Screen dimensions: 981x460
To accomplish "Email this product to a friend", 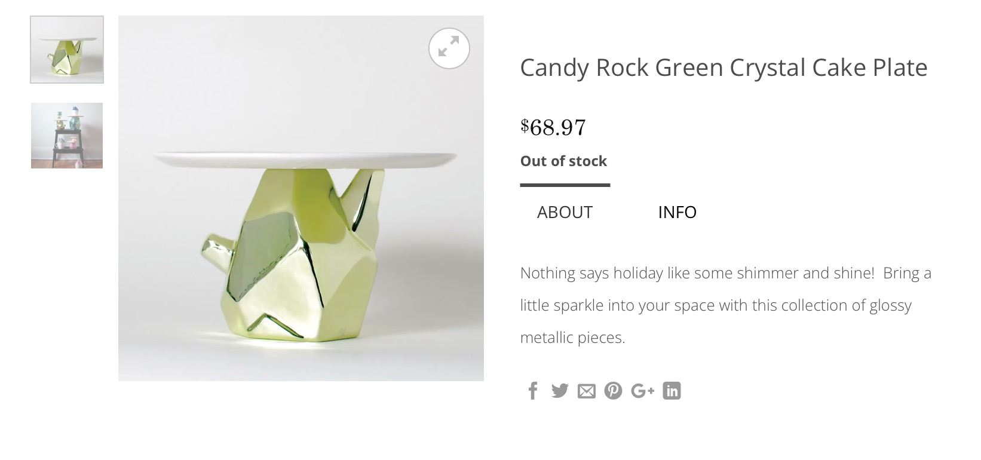I will pos(587,391).
